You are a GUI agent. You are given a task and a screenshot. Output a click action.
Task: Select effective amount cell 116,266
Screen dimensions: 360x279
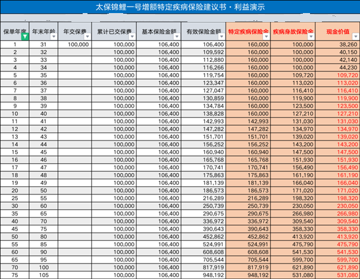click(x=204, y=67)
